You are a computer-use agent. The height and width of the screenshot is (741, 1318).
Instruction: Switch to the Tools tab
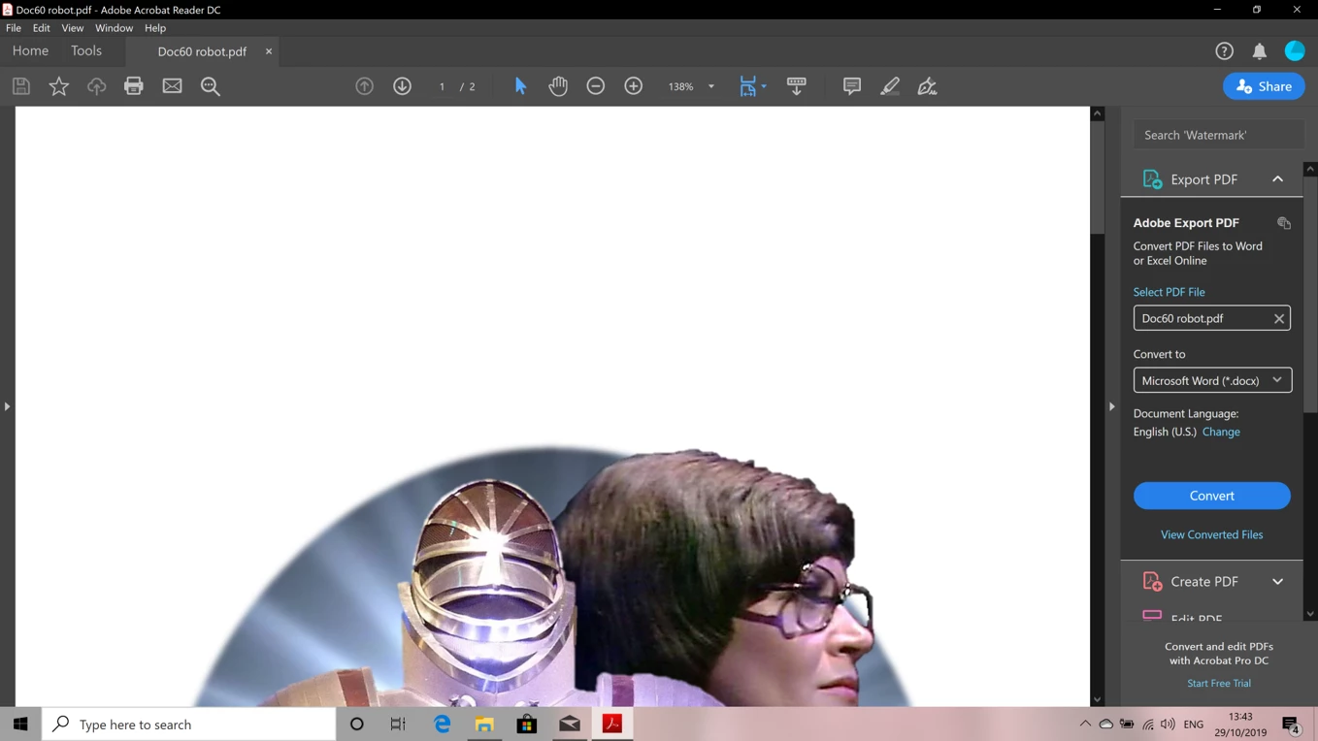click(86, 50)
